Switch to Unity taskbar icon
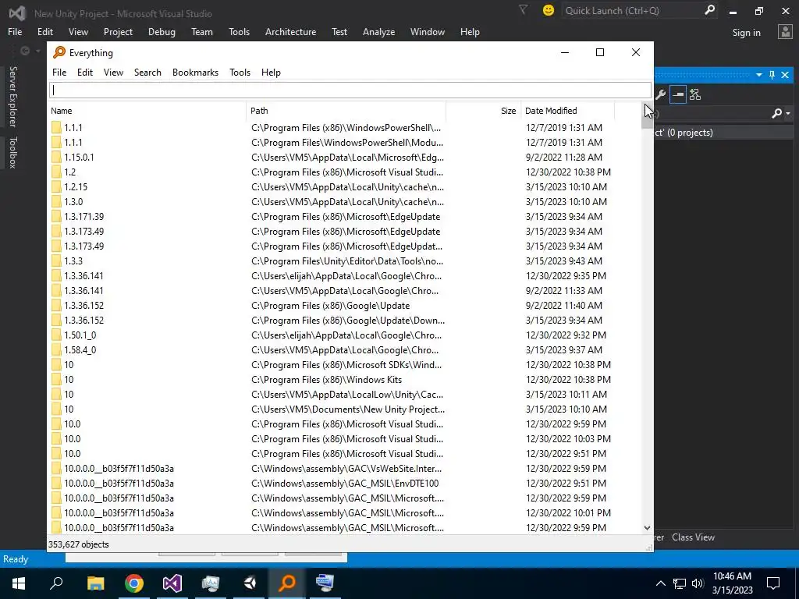Image resolution: width=799 pixels, height=599 pixels. 250,583
